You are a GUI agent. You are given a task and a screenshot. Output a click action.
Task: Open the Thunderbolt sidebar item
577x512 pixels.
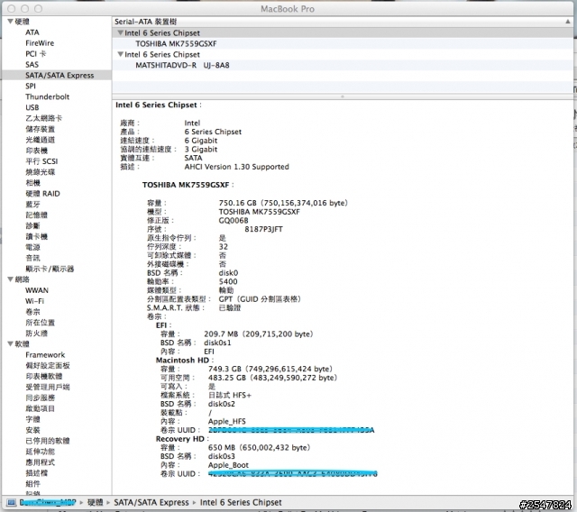pos(47,96)
